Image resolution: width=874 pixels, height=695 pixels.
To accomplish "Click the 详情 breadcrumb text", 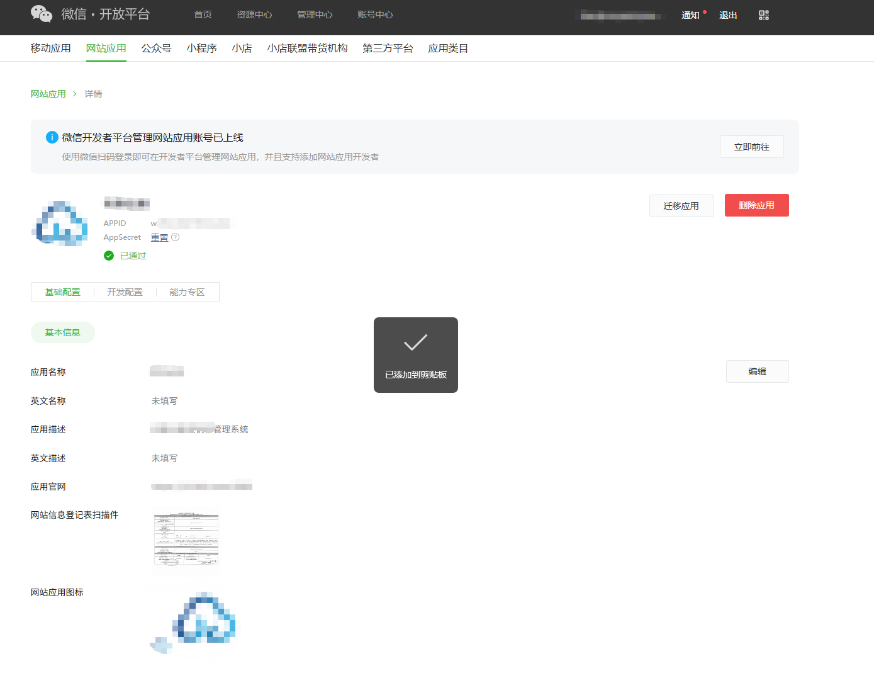I will (x=93, y=94).
